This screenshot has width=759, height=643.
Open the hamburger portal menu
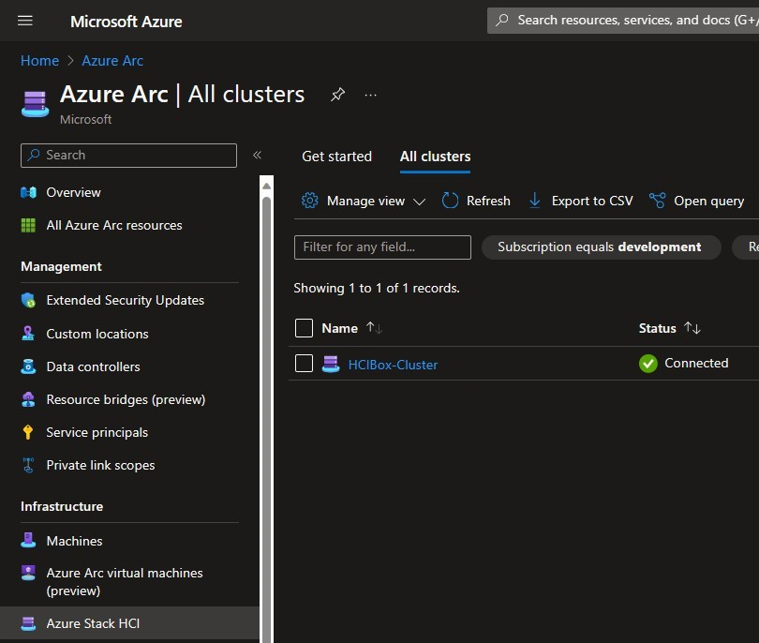click(x=25, y=21)
